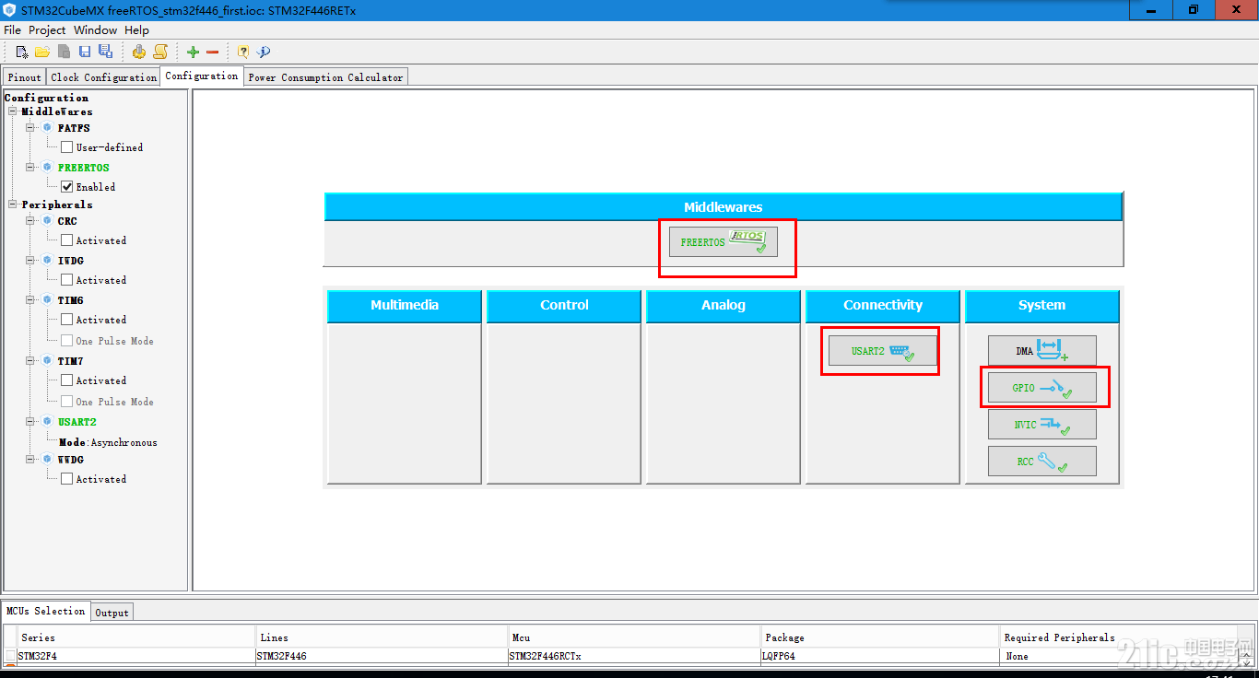Click the green plus toolbar icon
Viewport: 1259px width, 678px height.
click(193, 53)
